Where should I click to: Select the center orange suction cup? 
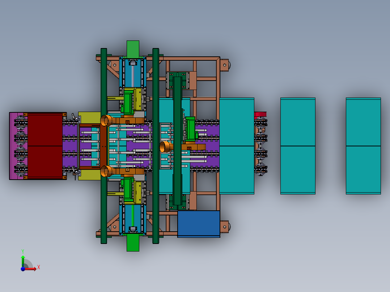point(165,147)
